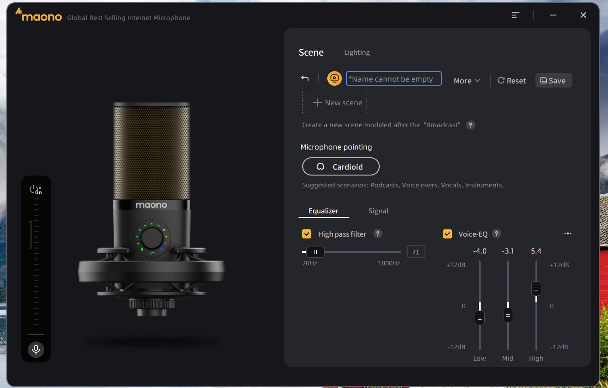Open the Voice-EQ help question mark
This screenshot has height=388, width=608.
[x=497, y=233]
